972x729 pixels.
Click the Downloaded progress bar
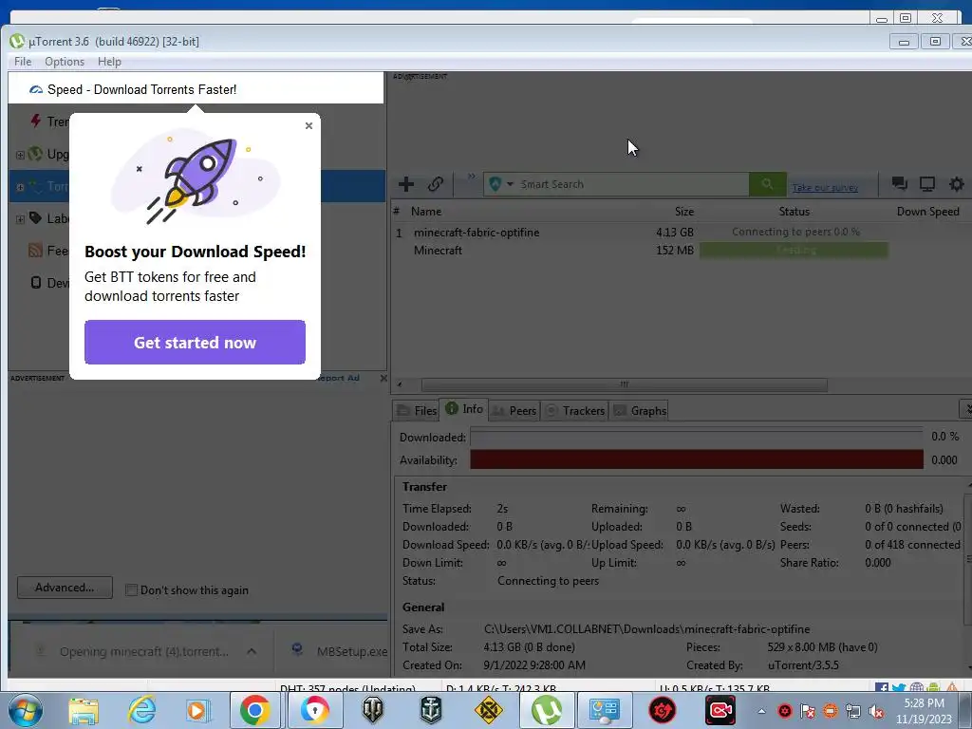point(697,437)
